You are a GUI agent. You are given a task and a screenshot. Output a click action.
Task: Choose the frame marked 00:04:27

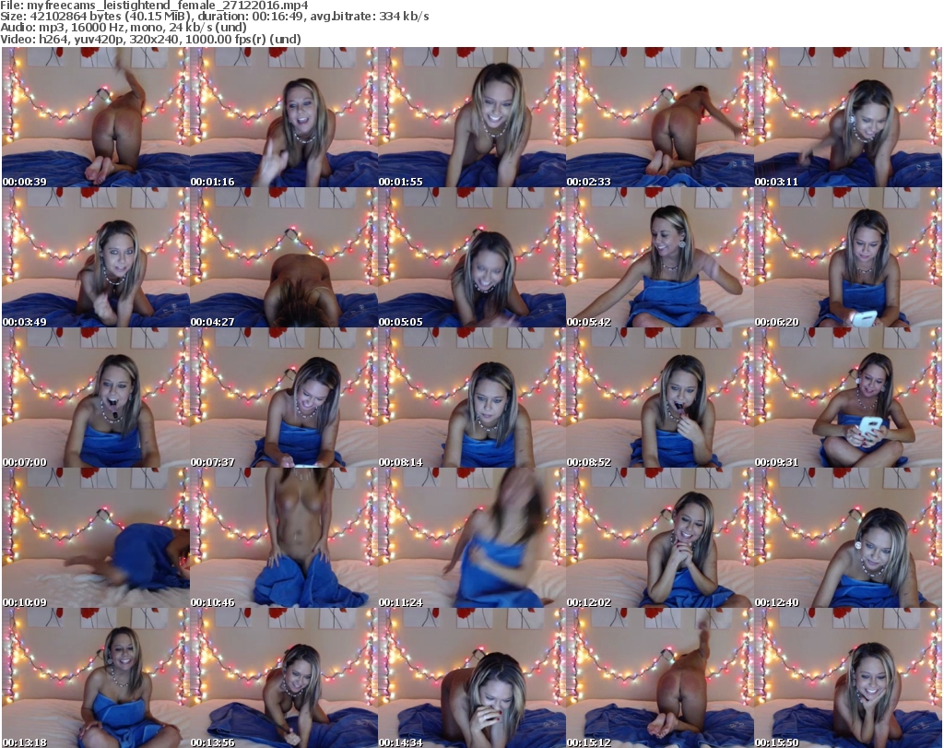tap(284, 257)
